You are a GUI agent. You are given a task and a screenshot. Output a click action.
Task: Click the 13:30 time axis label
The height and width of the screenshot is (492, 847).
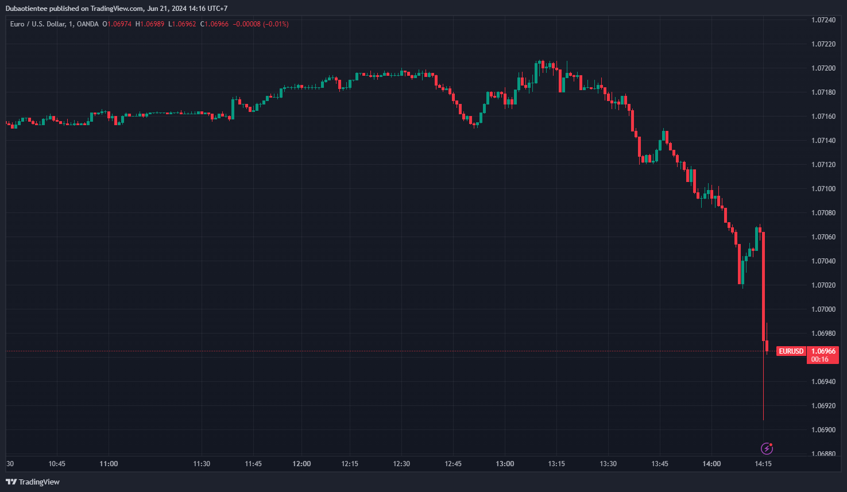pos(608,464)
